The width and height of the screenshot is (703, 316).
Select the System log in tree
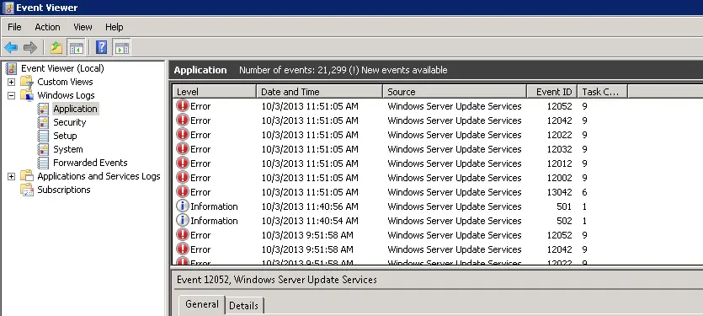coord(67,149)
